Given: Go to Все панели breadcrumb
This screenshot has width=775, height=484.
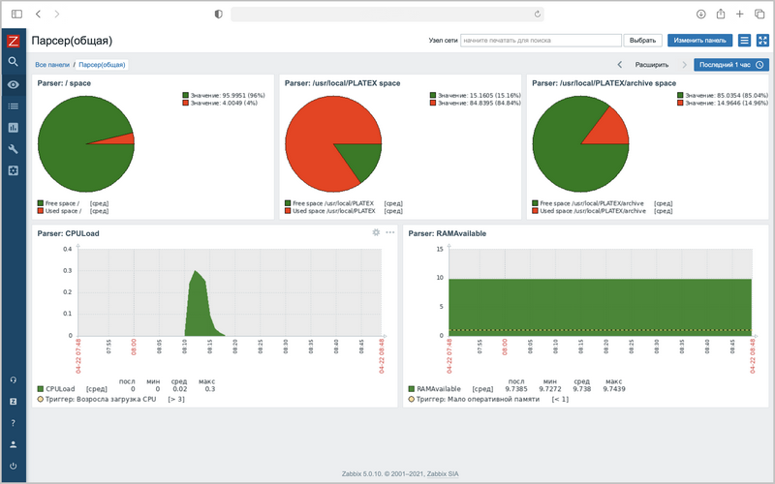Looking at the screenshot, I should pyautogui.click(x=52, y=65).
